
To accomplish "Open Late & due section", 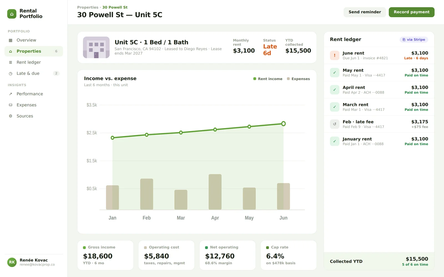I will click(34, 73).
